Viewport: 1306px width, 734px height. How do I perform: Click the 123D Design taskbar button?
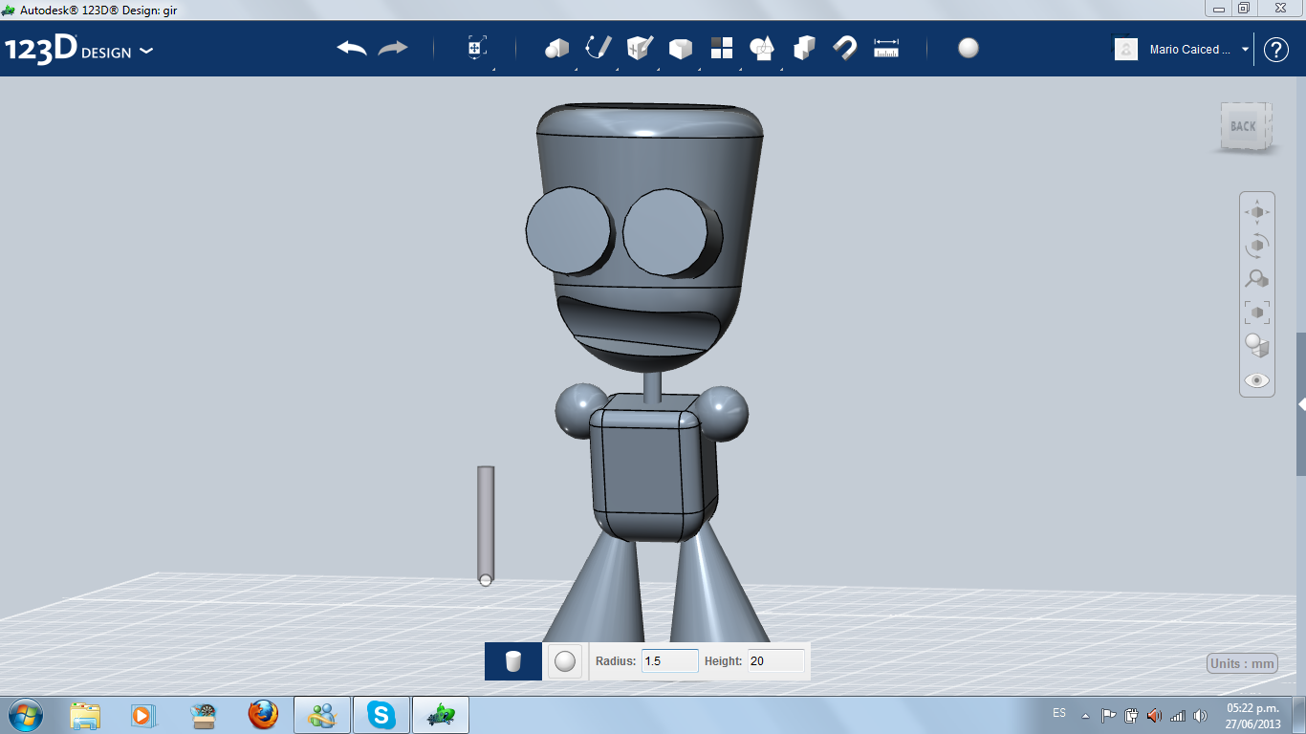tap(441, 715)
